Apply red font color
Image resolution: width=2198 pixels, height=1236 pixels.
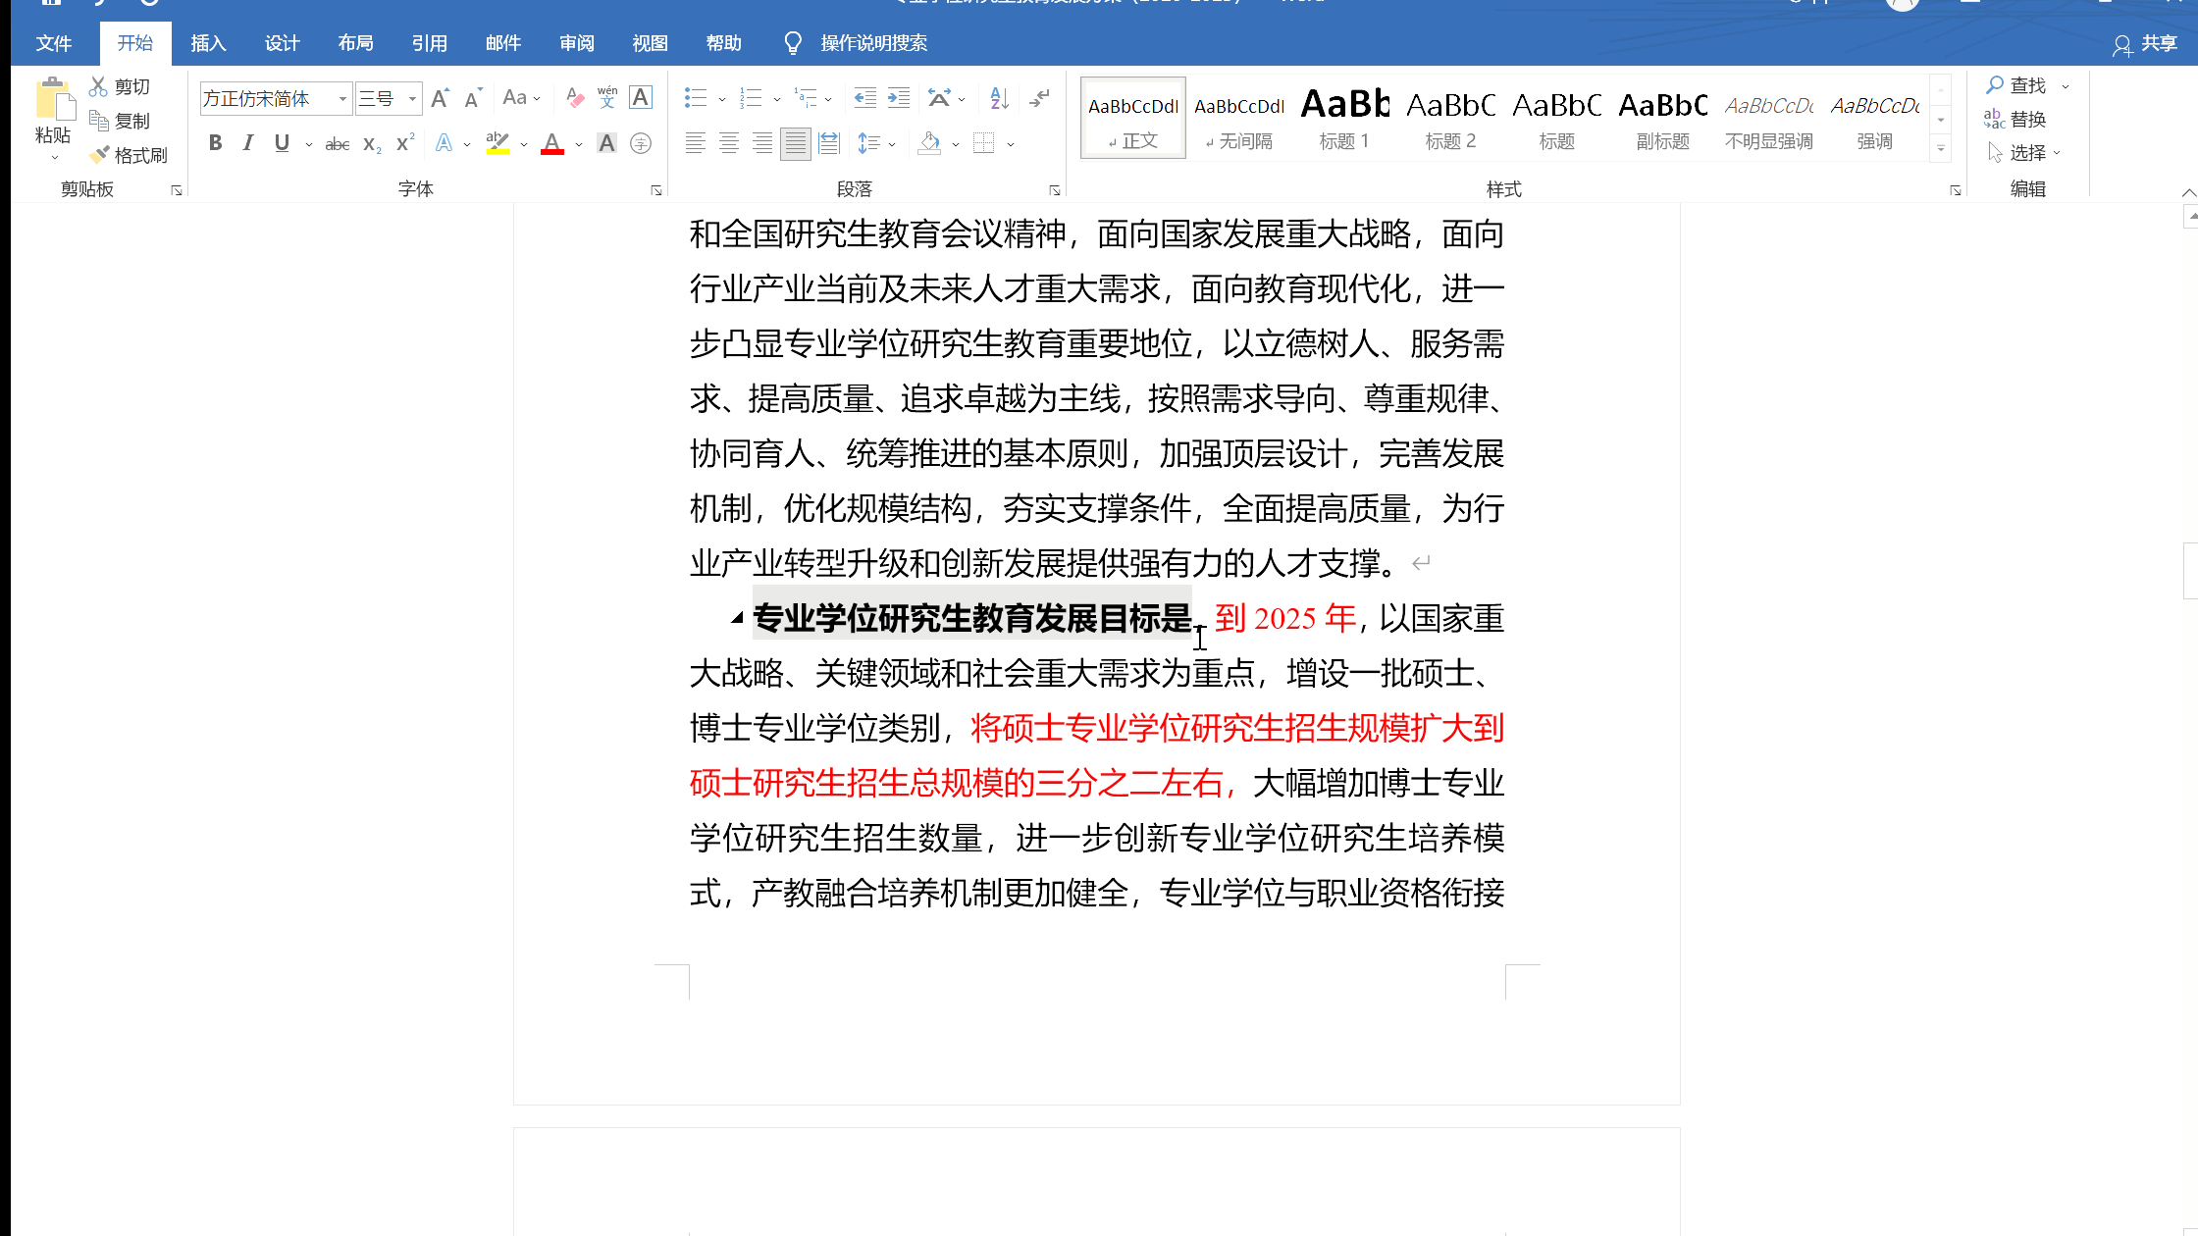click(x=552, y=143)
